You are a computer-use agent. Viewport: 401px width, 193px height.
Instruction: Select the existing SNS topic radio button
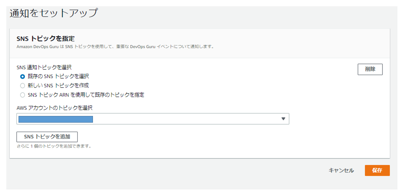(x=22, y=76)
